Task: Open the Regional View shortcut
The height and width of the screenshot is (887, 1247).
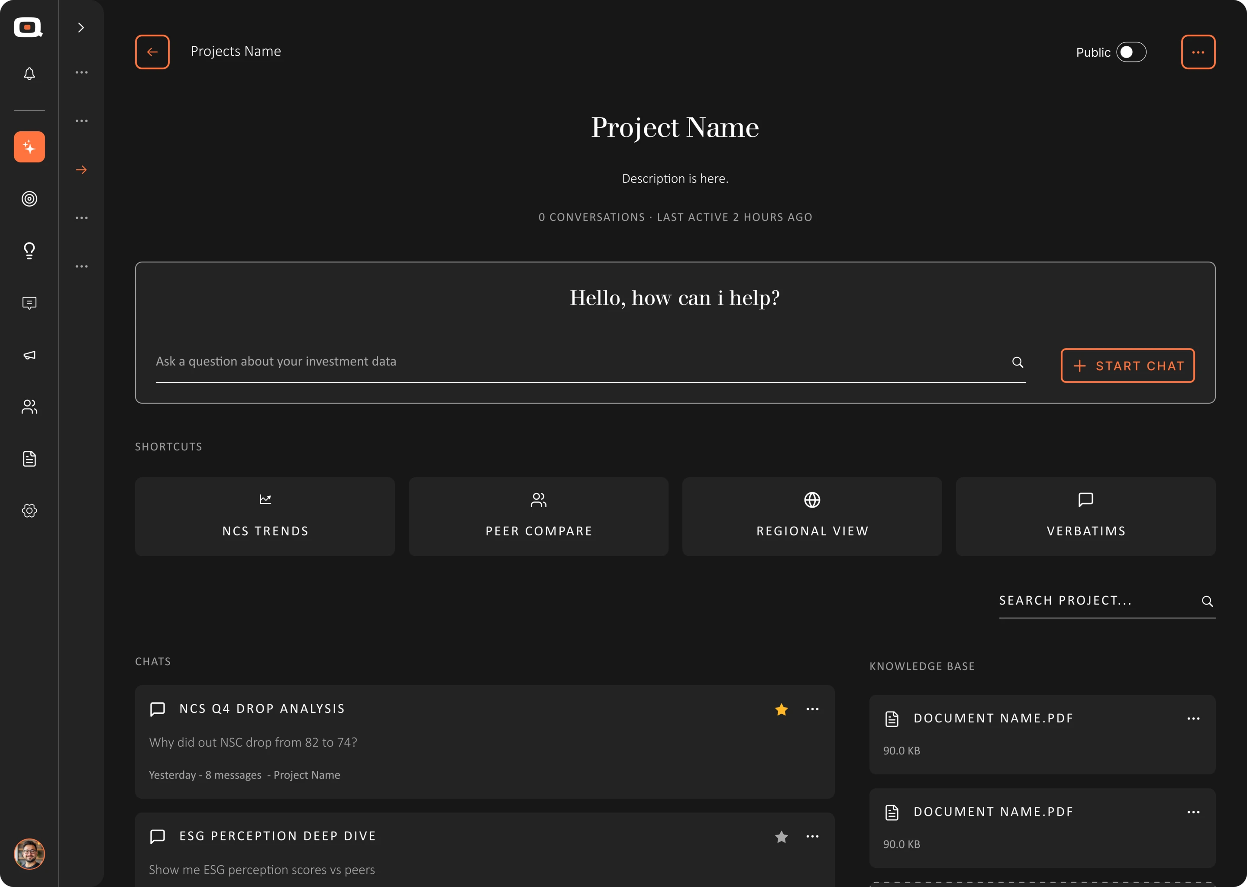Action: point(812,517)
